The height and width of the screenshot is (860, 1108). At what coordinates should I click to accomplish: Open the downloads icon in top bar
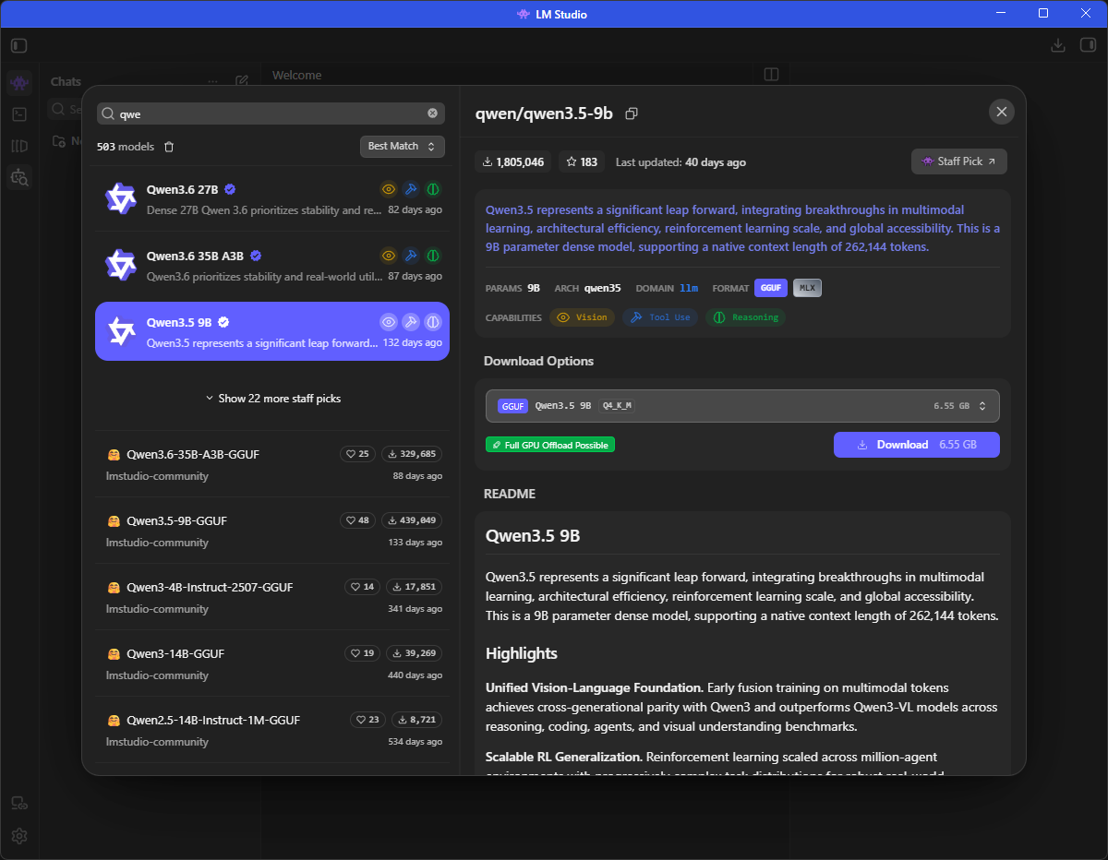click(x=1058, y=45)
